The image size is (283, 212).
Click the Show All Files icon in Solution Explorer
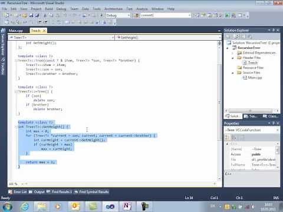(x=237, y=37)
